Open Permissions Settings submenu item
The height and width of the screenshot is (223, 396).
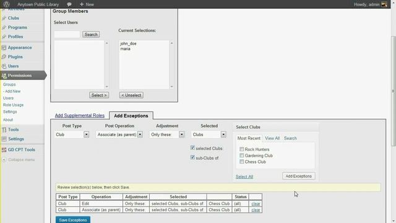10,111
